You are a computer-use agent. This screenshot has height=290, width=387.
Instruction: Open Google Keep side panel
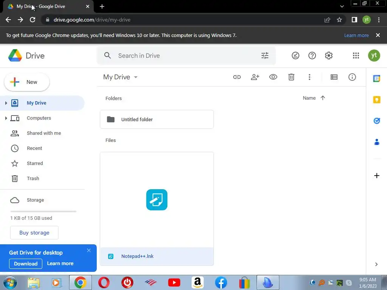[x=376, y=100]
